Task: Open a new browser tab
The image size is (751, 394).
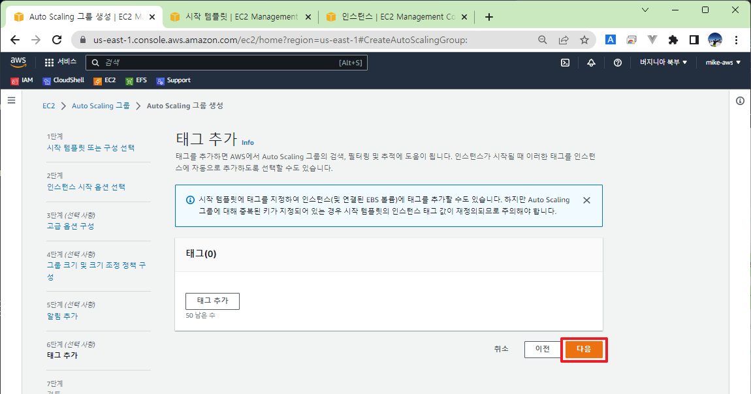Action: tap(489, 17)
